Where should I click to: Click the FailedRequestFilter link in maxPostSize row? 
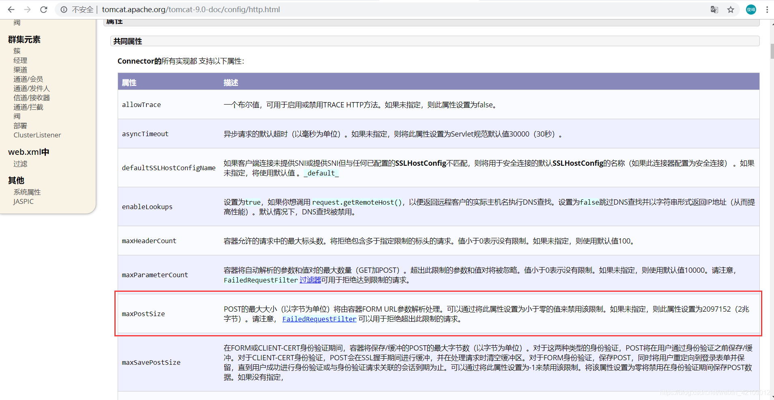[x=319, y=319]
